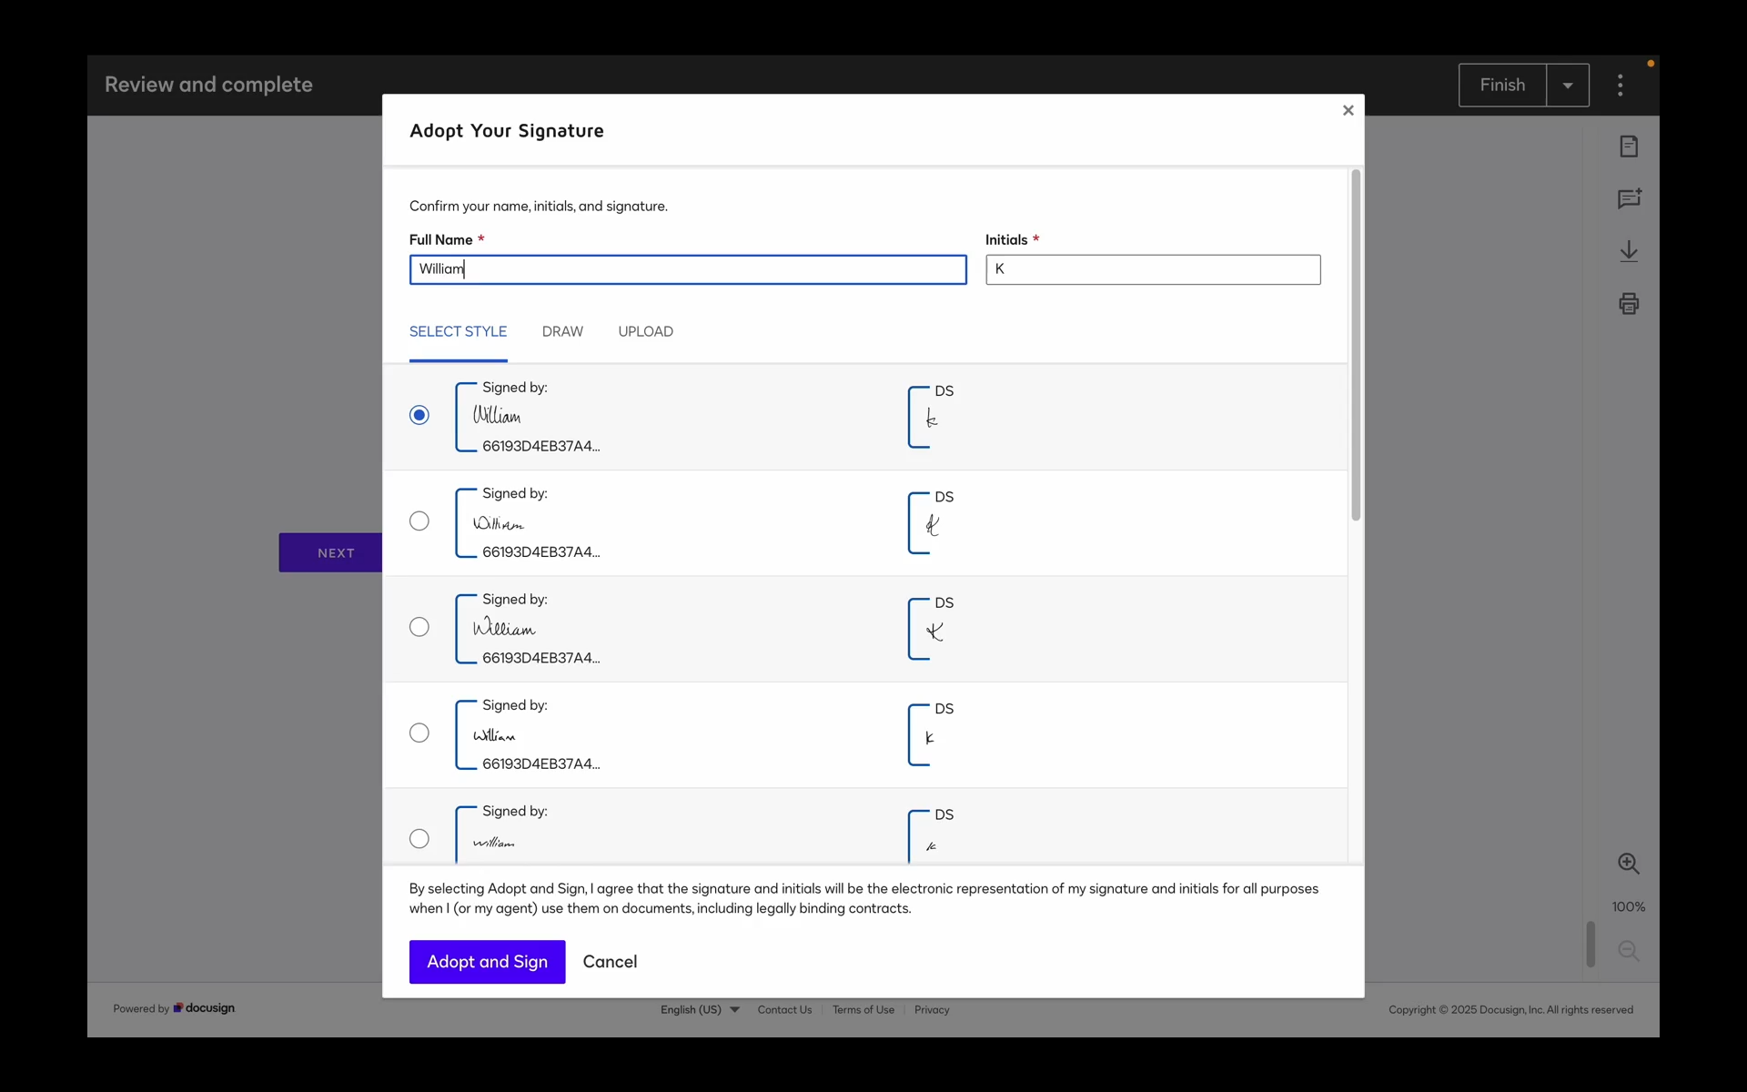Open the Terms of Use link
1747x1092 pixels.
tap(863, 1010)
